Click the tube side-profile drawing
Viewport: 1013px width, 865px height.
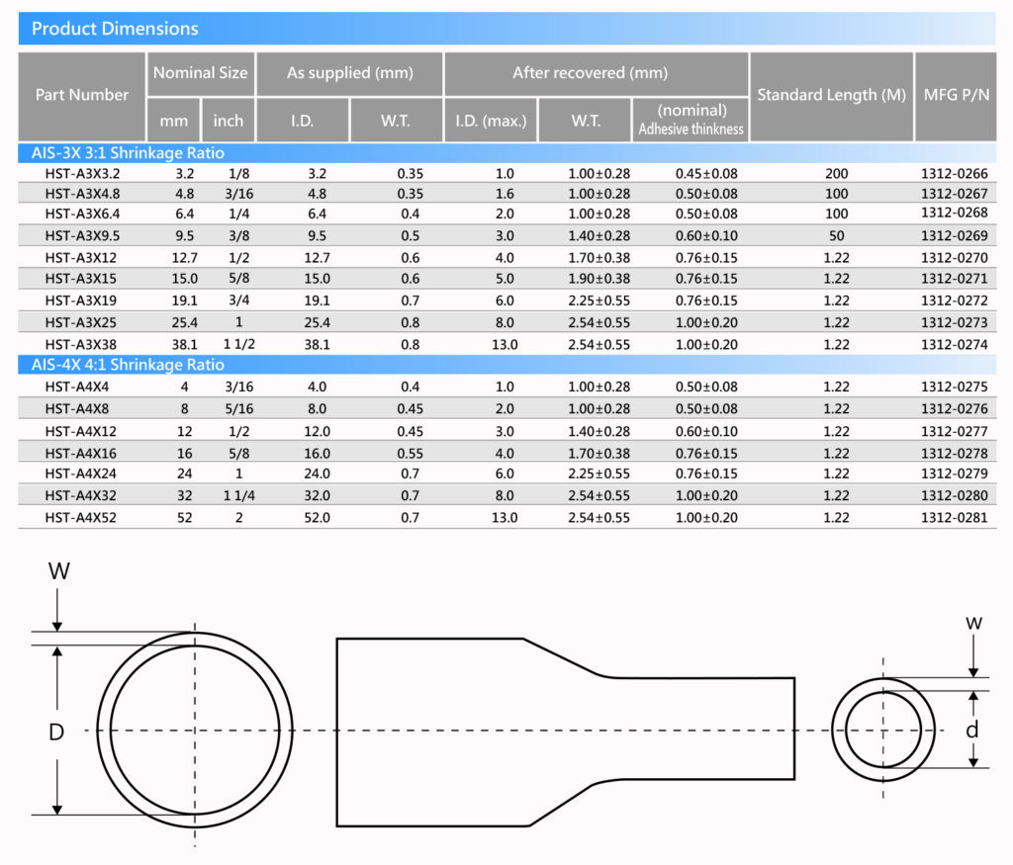pyautogui.click(x=564, y=732)
